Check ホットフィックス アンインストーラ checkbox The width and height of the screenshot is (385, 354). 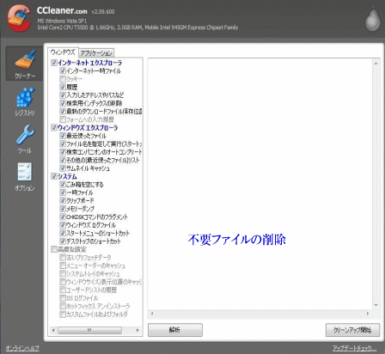[x=63, y=306]
